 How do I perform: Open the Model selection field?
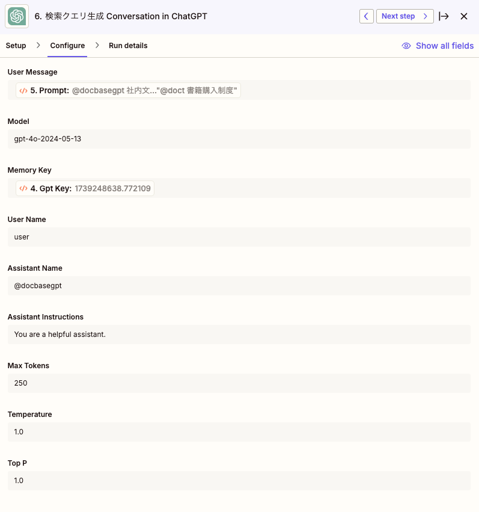click(239, 138)
